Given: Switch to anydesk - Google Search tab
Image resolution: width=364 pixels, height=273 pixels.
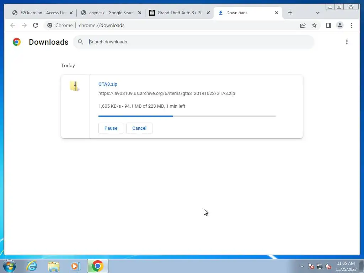Looking at the screenshot, I should 111,13.
